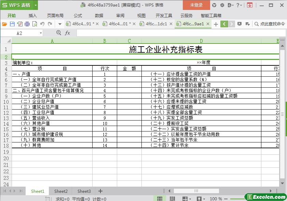Open the D-shaped icon dropdown in title bar
Image resolution: width=287 pixels, height=201 pixels.
(230, 5)
